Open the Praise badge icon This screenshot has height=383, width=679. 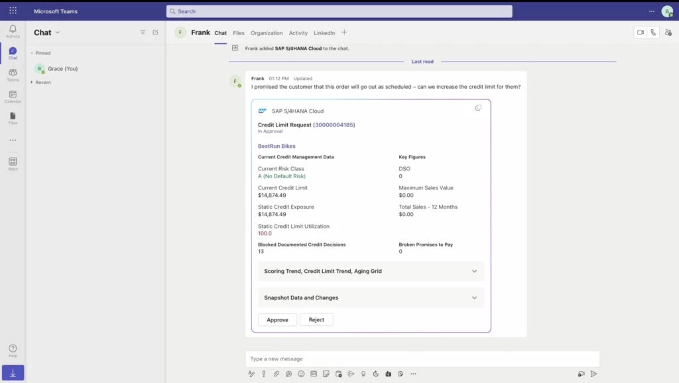coord(363,374)
